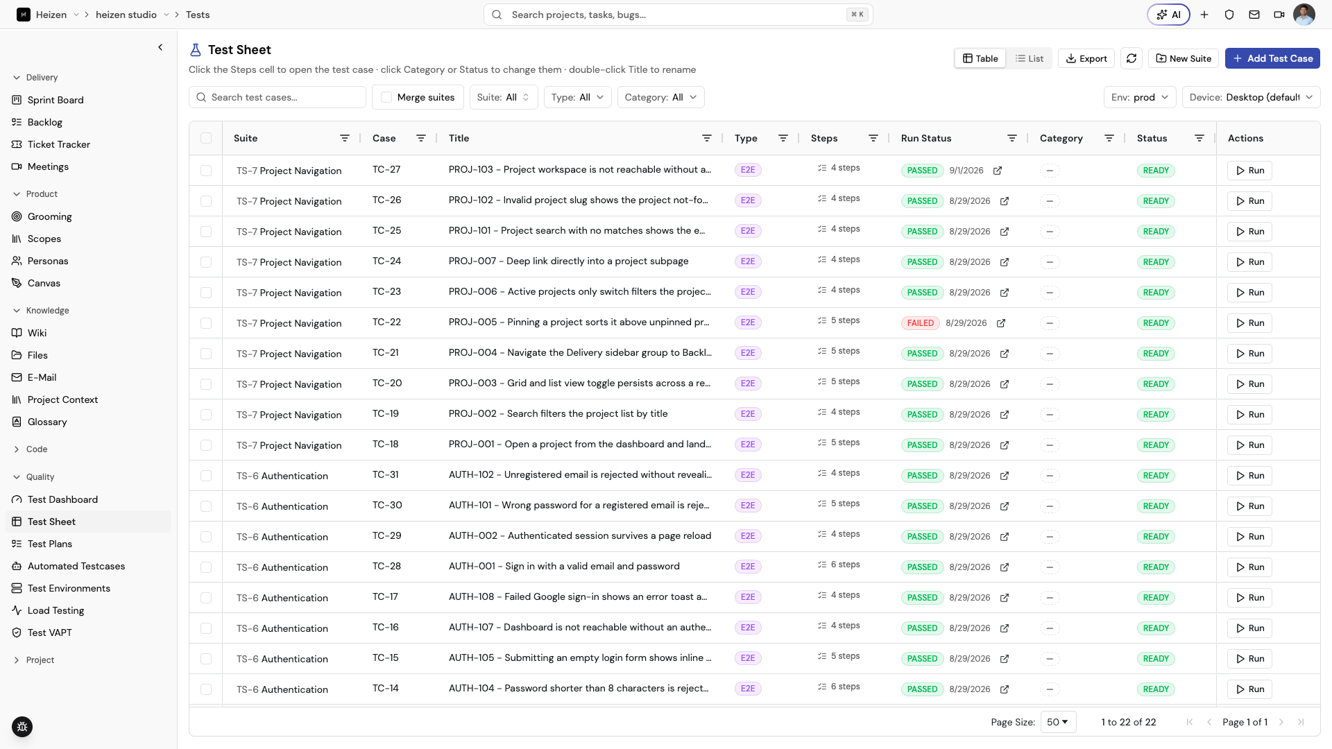Open the Title column filter menu icon
Screen dimensions: 1332x749
click(x=707, y=138)
